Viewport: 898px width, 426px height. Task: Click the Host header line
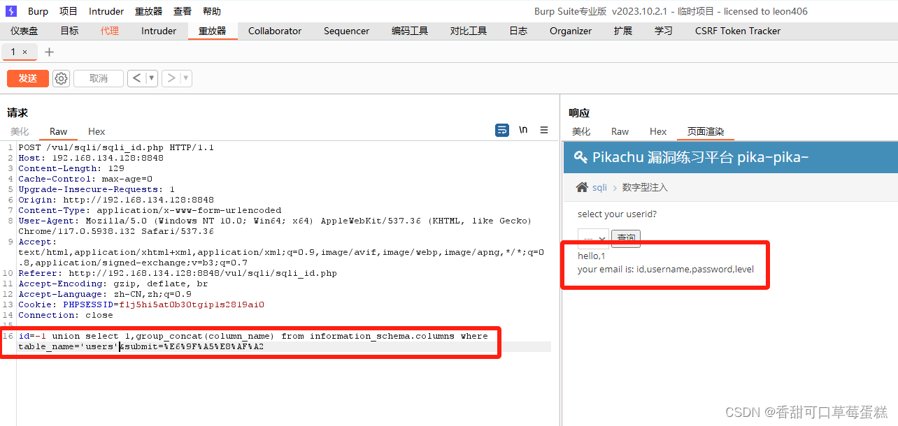coord(91,158)
